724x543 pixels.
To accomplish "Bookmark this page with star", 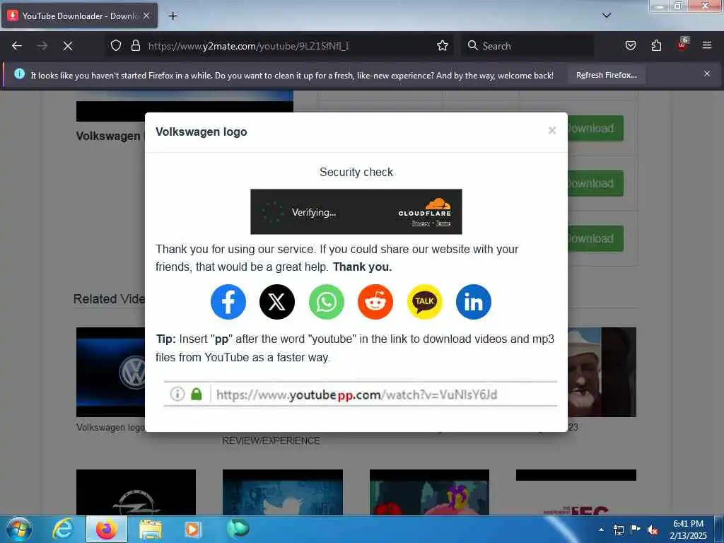I will click(443, 46).
